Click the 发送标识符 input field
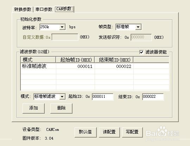Screen dimensions: 190x146 pyautogui.click(x=141, y=37)
